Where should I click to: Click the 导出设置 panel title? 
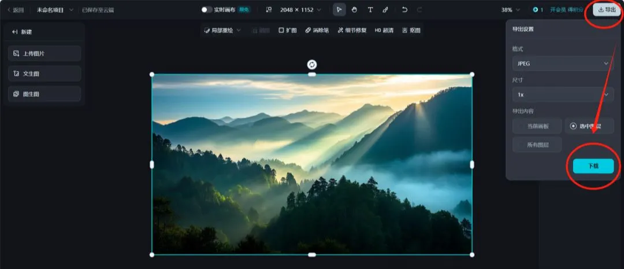pyautogui.click(x=523, y=29)
